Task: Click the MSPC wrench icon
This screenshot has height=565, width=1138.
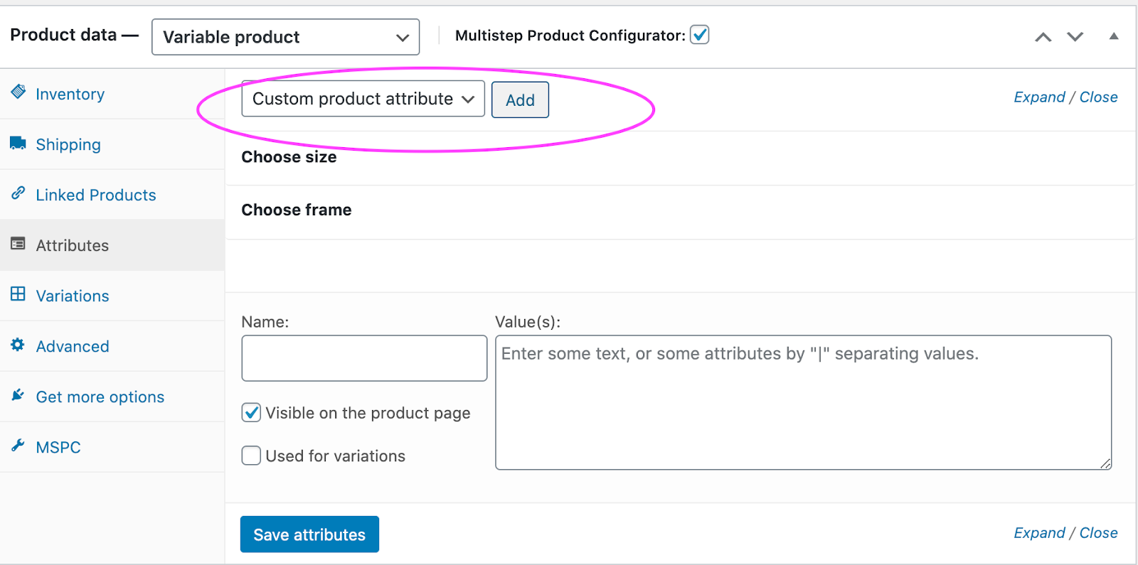Action: tap(18, 446)
